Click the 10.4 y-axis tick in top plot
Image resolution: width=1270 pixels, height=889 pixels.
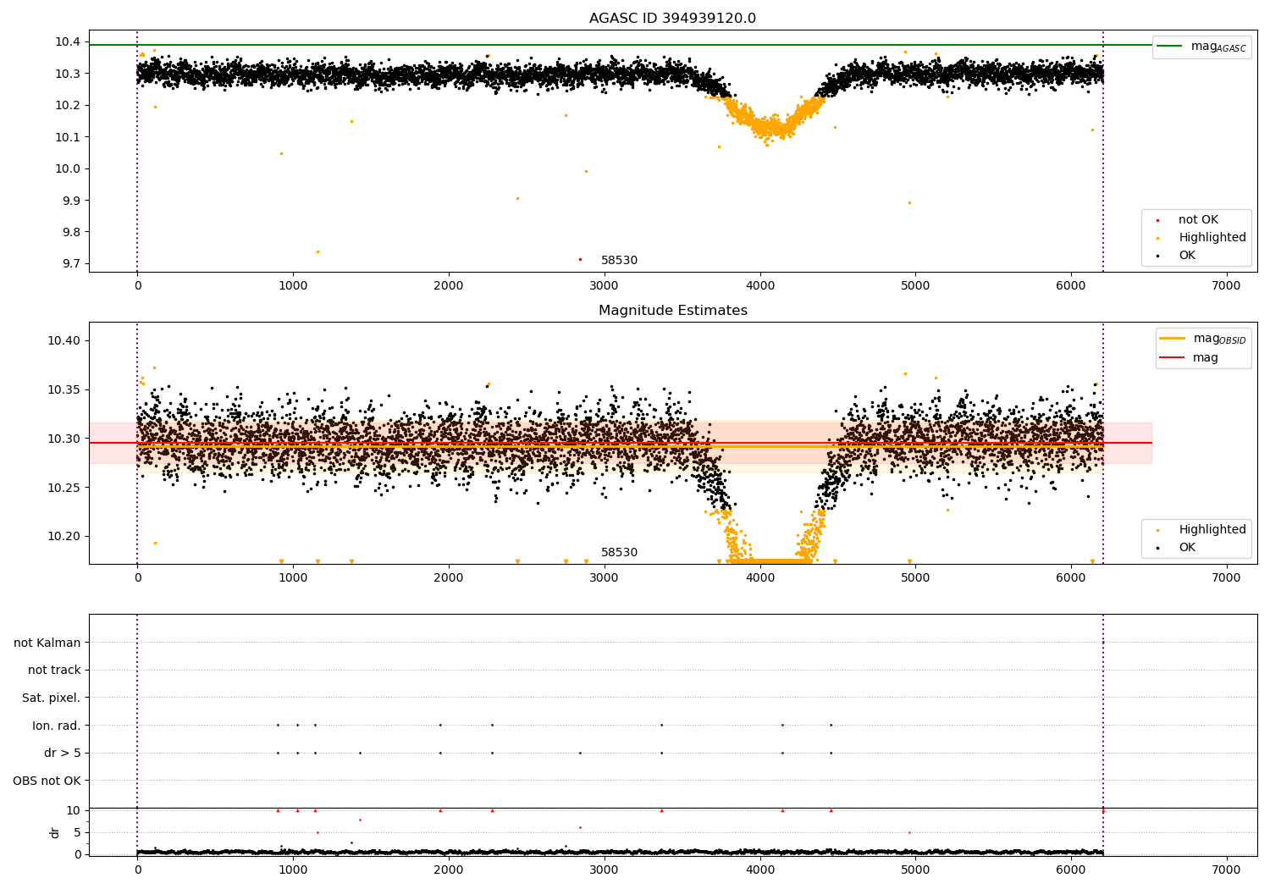(x=69, y=42)
